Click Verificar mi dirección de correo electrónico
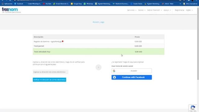The height and width of the screenshot is (112, 199). click(x=49, y=80)
